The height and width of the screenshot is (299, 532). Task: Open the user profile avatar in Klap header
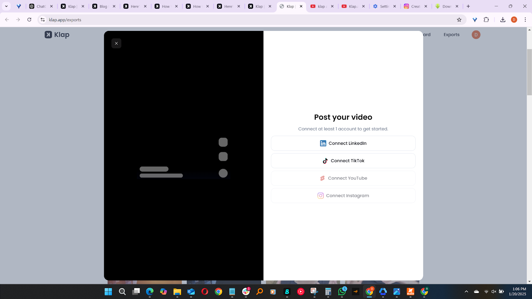pyautogui.click(x=476, y=35)
